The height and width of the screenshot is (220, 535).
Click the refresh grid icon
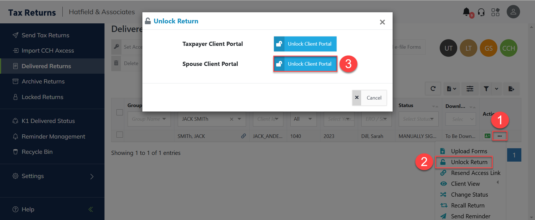(433, 89)
